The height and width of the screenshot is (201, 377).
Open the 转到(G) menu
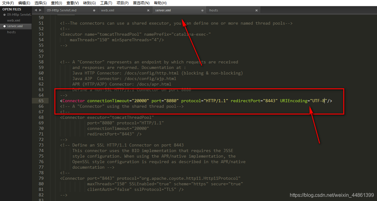(89, 3)
